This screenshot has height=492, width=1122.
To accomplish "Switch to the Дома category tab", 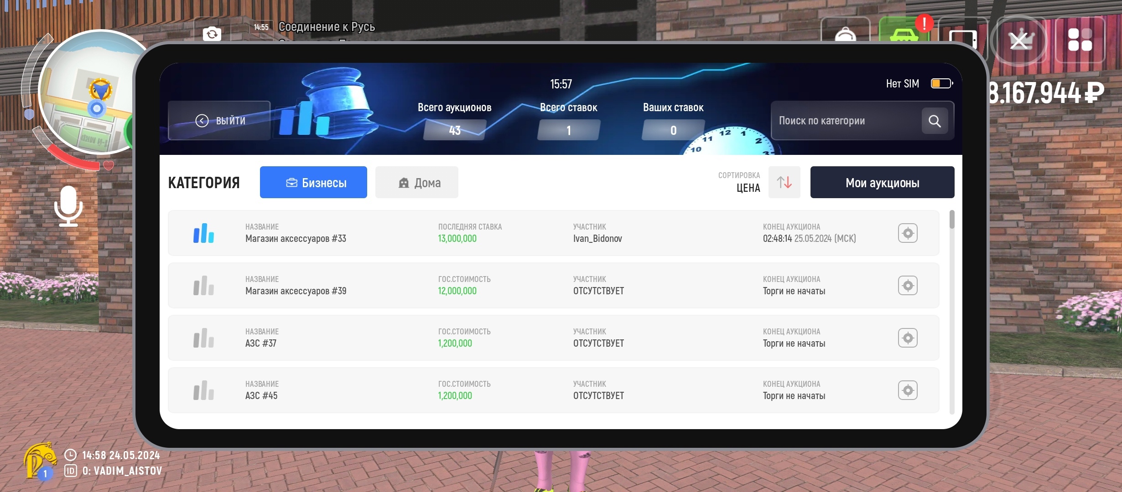I will (416, 182).
